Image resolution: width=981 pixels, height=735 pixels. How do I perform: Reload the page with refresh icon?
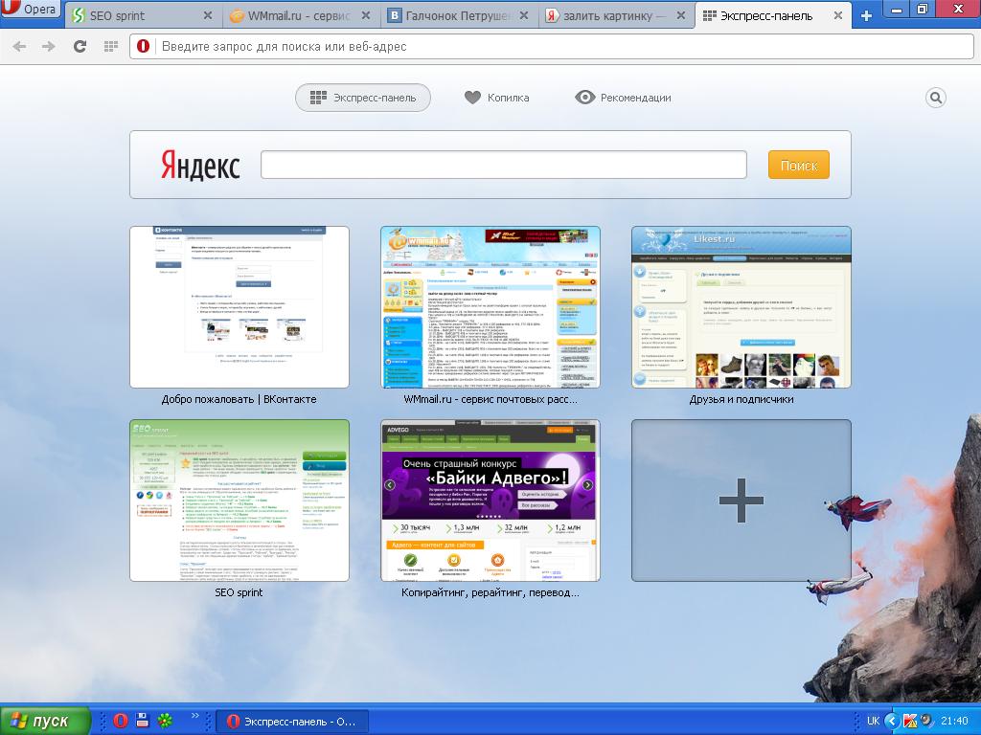tap(80, 46)
